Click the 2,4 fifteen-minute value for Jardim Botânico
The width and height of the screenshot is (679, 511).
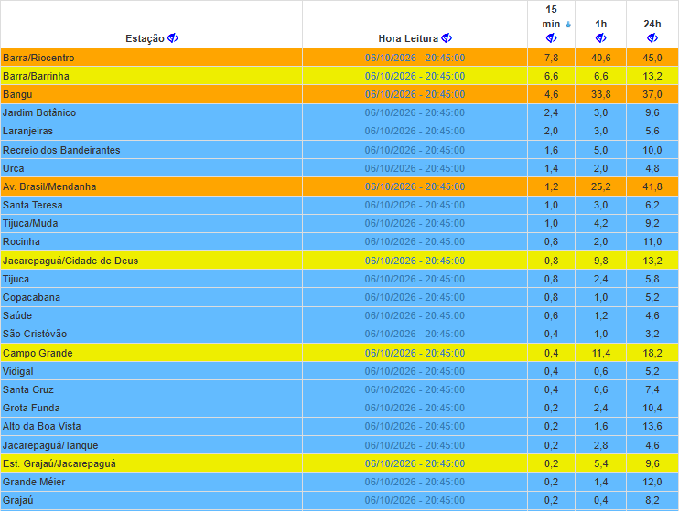[551, 112]
